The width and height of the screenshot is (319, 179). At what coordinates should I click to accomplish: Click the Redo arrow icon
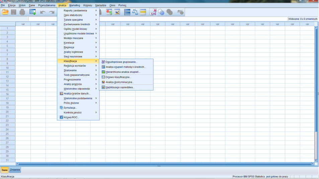pos(52,12)
